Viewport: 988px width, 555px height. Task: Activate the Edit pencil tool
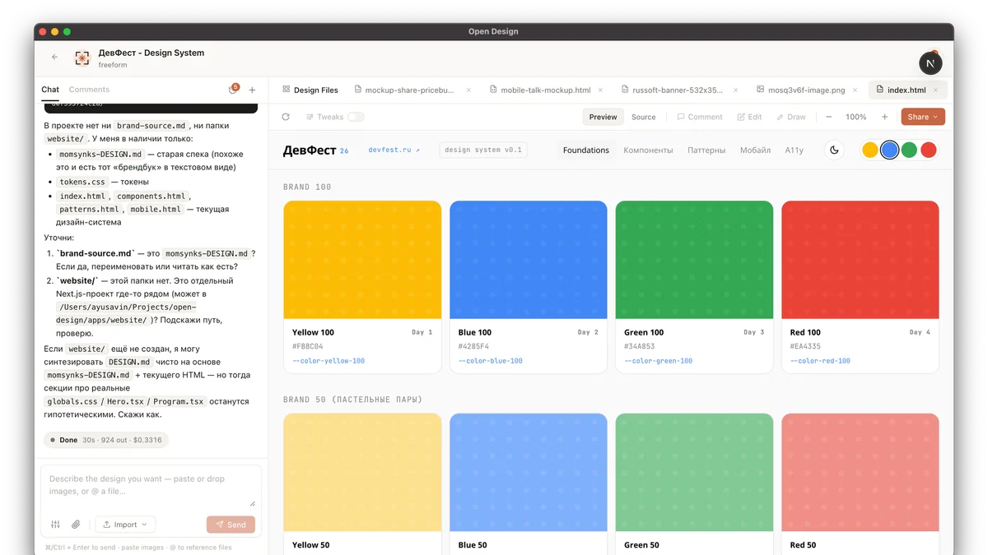pos(749,117)
